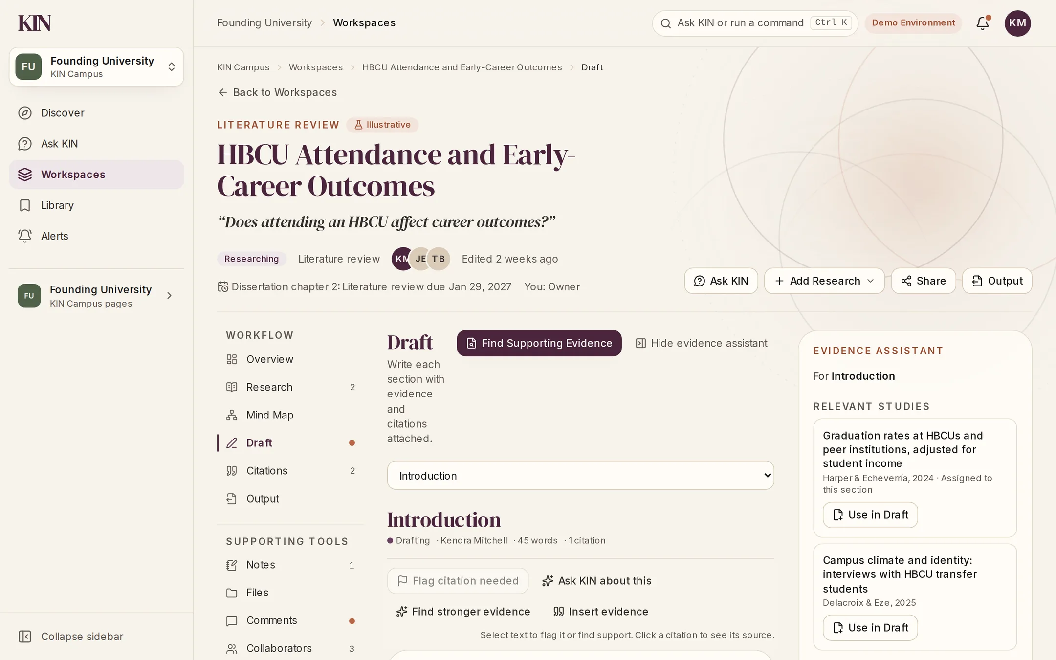Click the Workspaces breadcrumb under KIN Campus

[316, 67]
